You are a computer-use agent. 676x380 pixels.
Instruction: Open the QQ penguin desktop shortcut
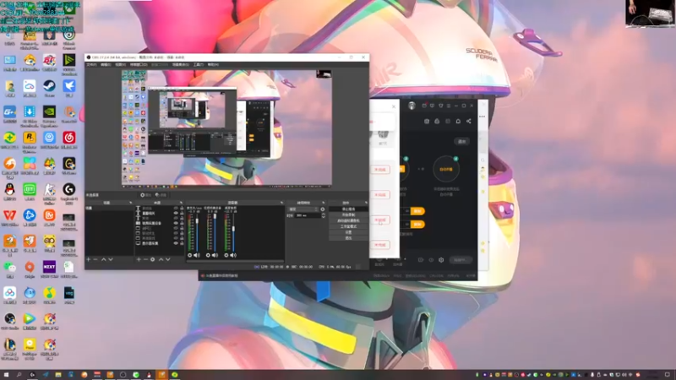pyautogui.click(x=9, y=190)
